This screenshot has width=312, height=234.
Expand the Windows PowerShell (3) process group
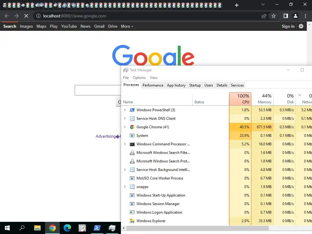click(x=125, y=110)
